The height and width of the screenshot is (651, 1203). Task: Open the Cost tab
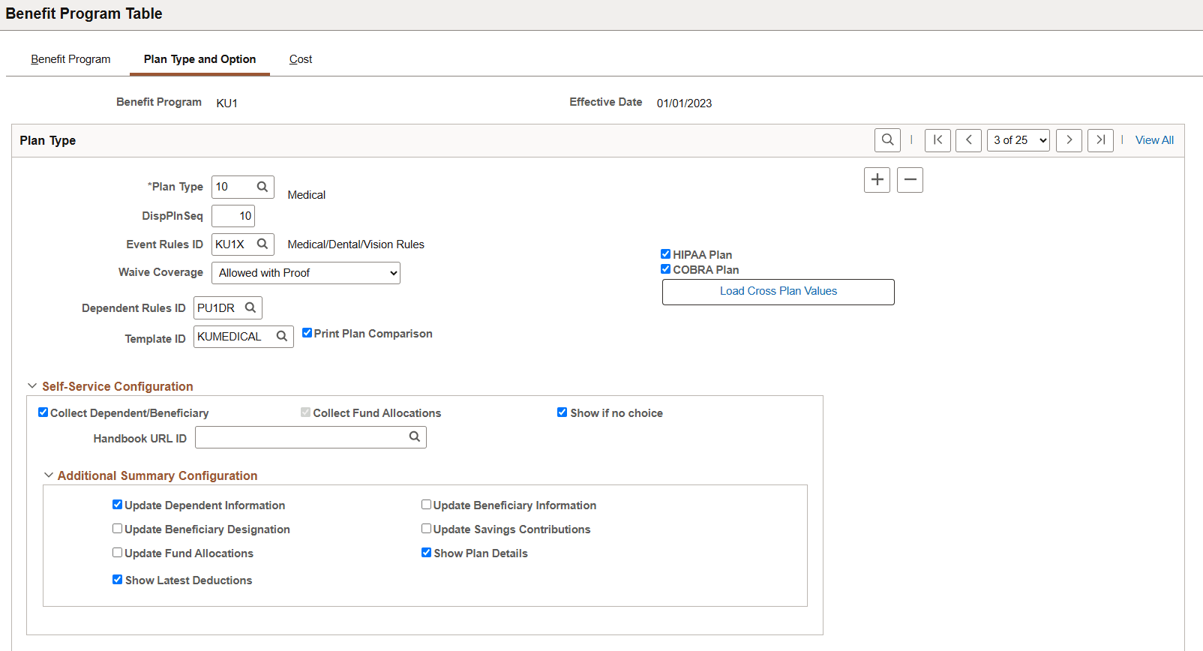(x=301, y=59)
